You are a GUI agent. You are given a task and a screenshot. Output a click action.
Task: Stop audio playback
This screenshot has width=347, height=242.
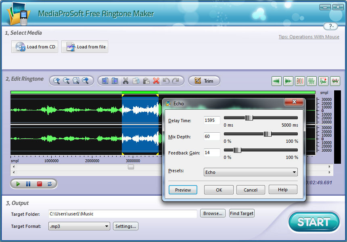click(x=40, y=184)
